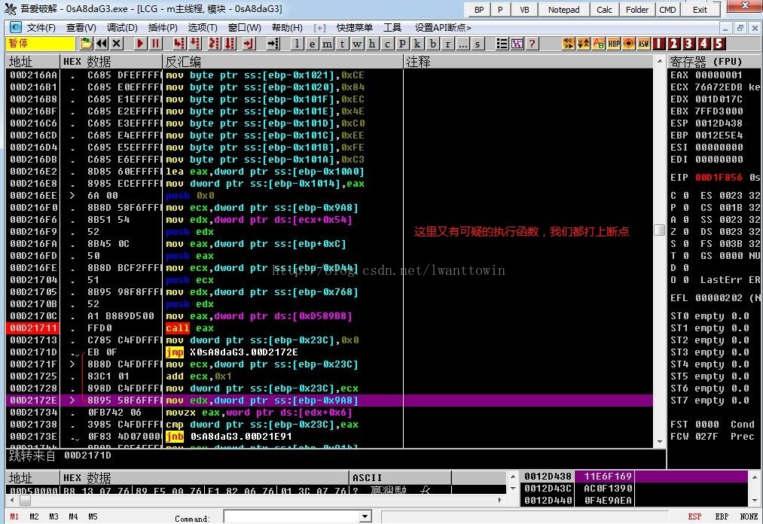Click the ASM plugin icon
This screenshot has height=524, width=763.
(x=644, y=44)
